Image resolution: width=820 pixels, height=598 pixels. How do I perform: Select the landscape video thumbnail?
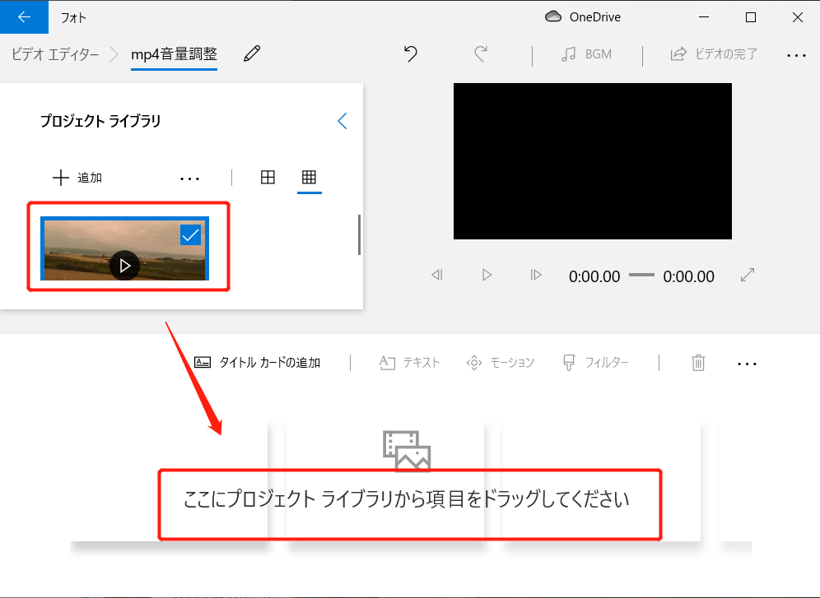click(x=124, y=248)
